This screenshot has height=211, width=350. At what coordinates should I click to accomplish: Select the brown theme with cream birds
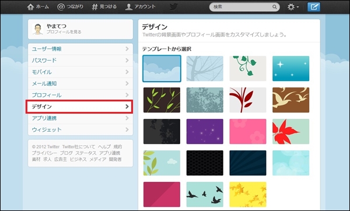point(291,100)
